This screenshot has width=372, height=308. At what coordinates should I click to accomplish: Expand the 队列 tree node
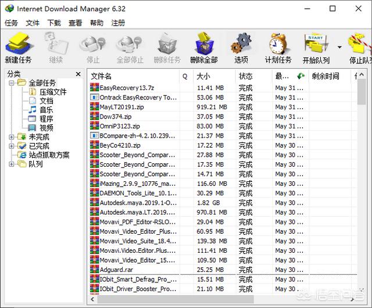click(x=11, y=164)
